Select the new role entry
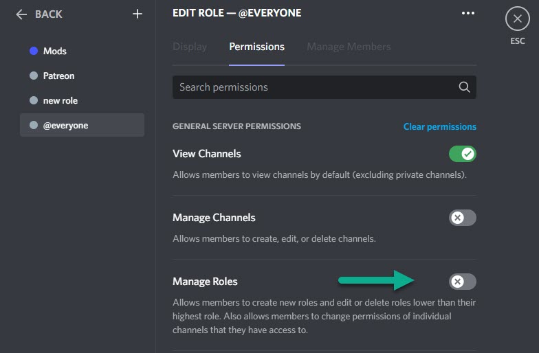This screenshot has width=539, height=353. tap(82, 100)
